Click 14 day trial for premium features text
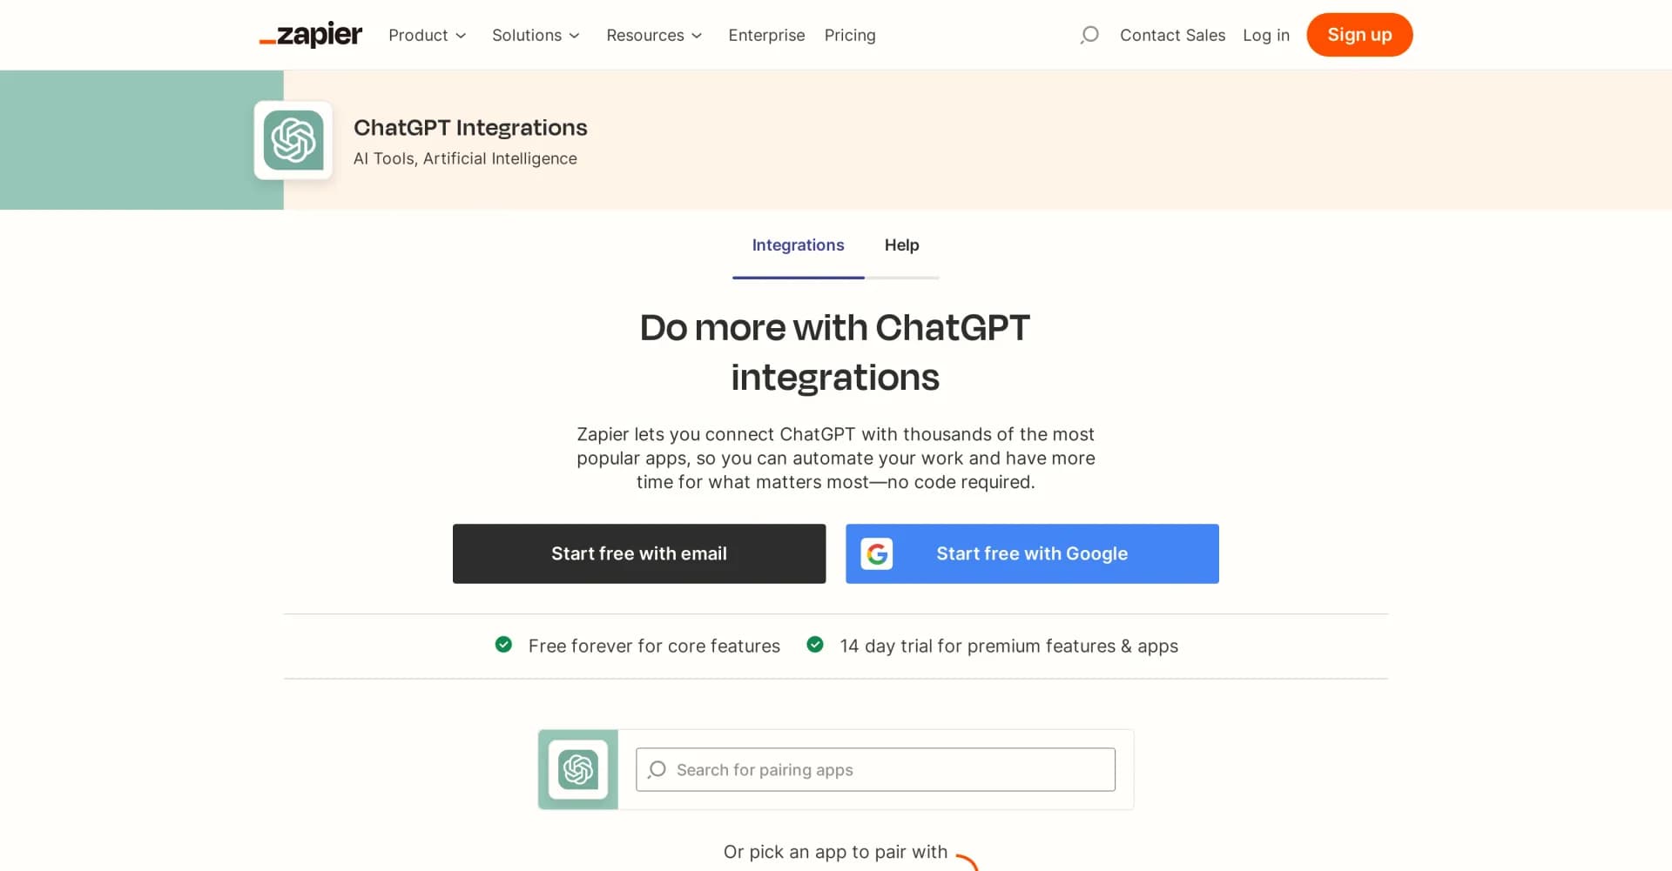 point(1008,646)
